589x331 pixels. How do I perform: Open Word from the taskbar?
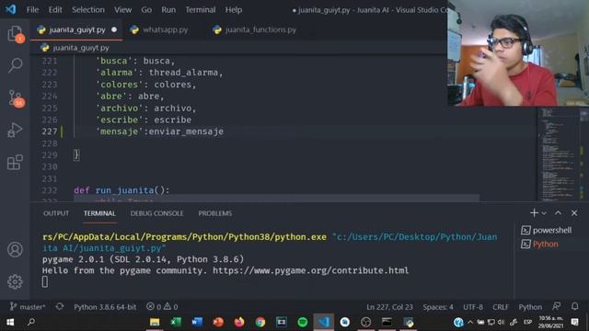click(197, 322)
